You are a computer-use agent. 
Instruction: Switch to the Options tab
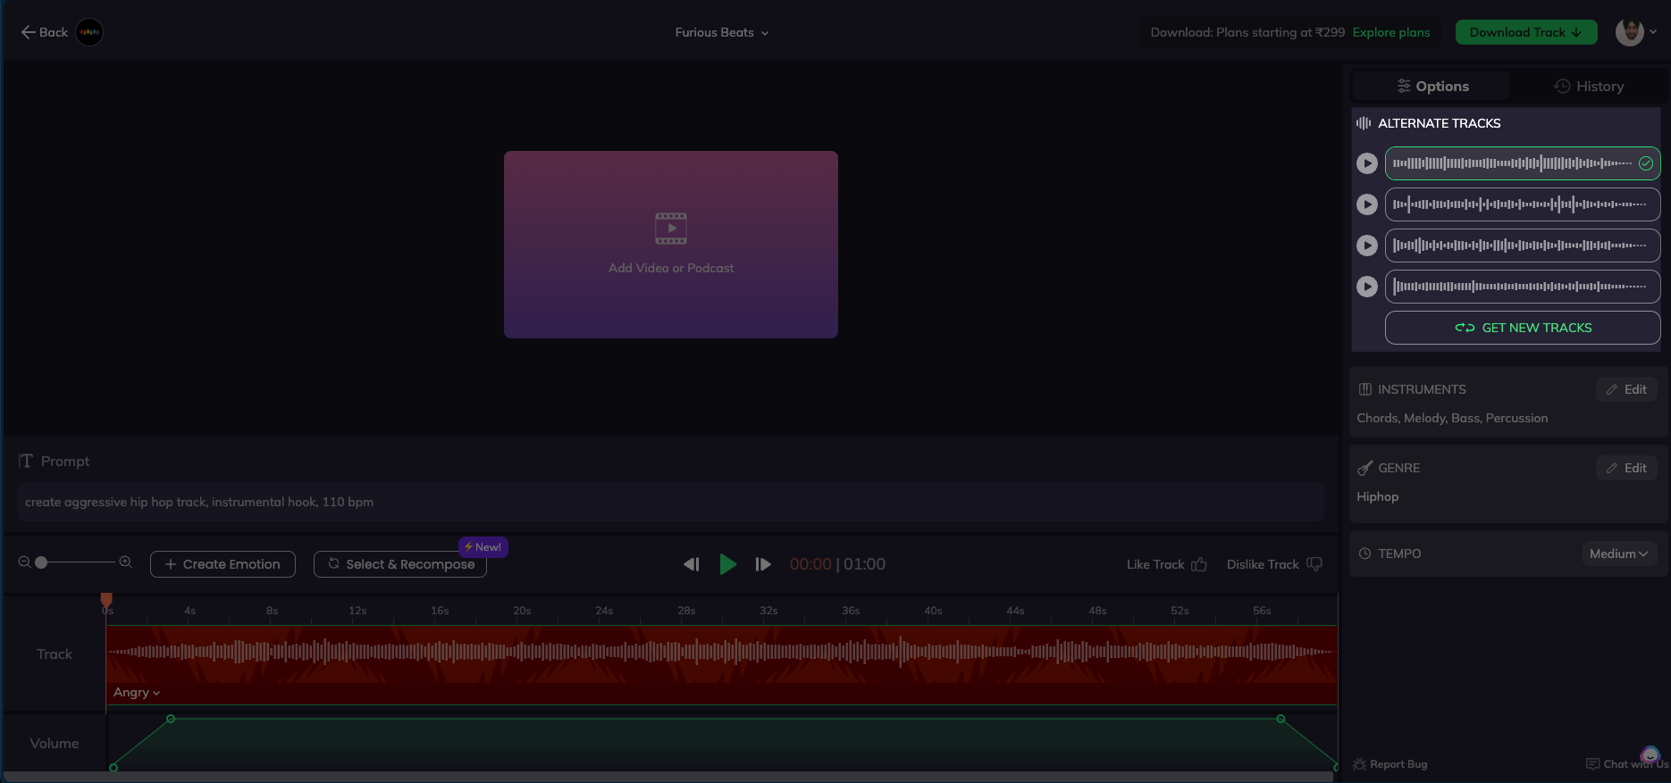click(1432, 87)
